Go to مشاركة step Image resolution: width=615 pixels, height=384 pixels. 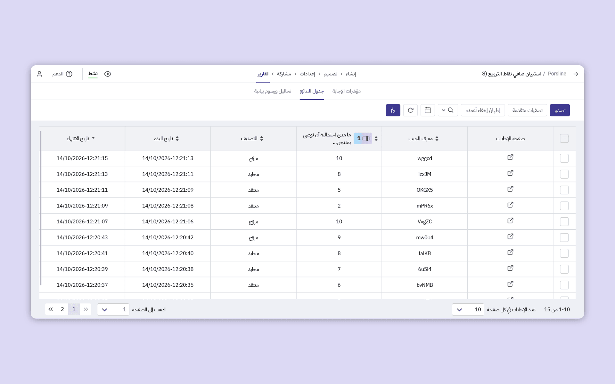click(284, 74)
